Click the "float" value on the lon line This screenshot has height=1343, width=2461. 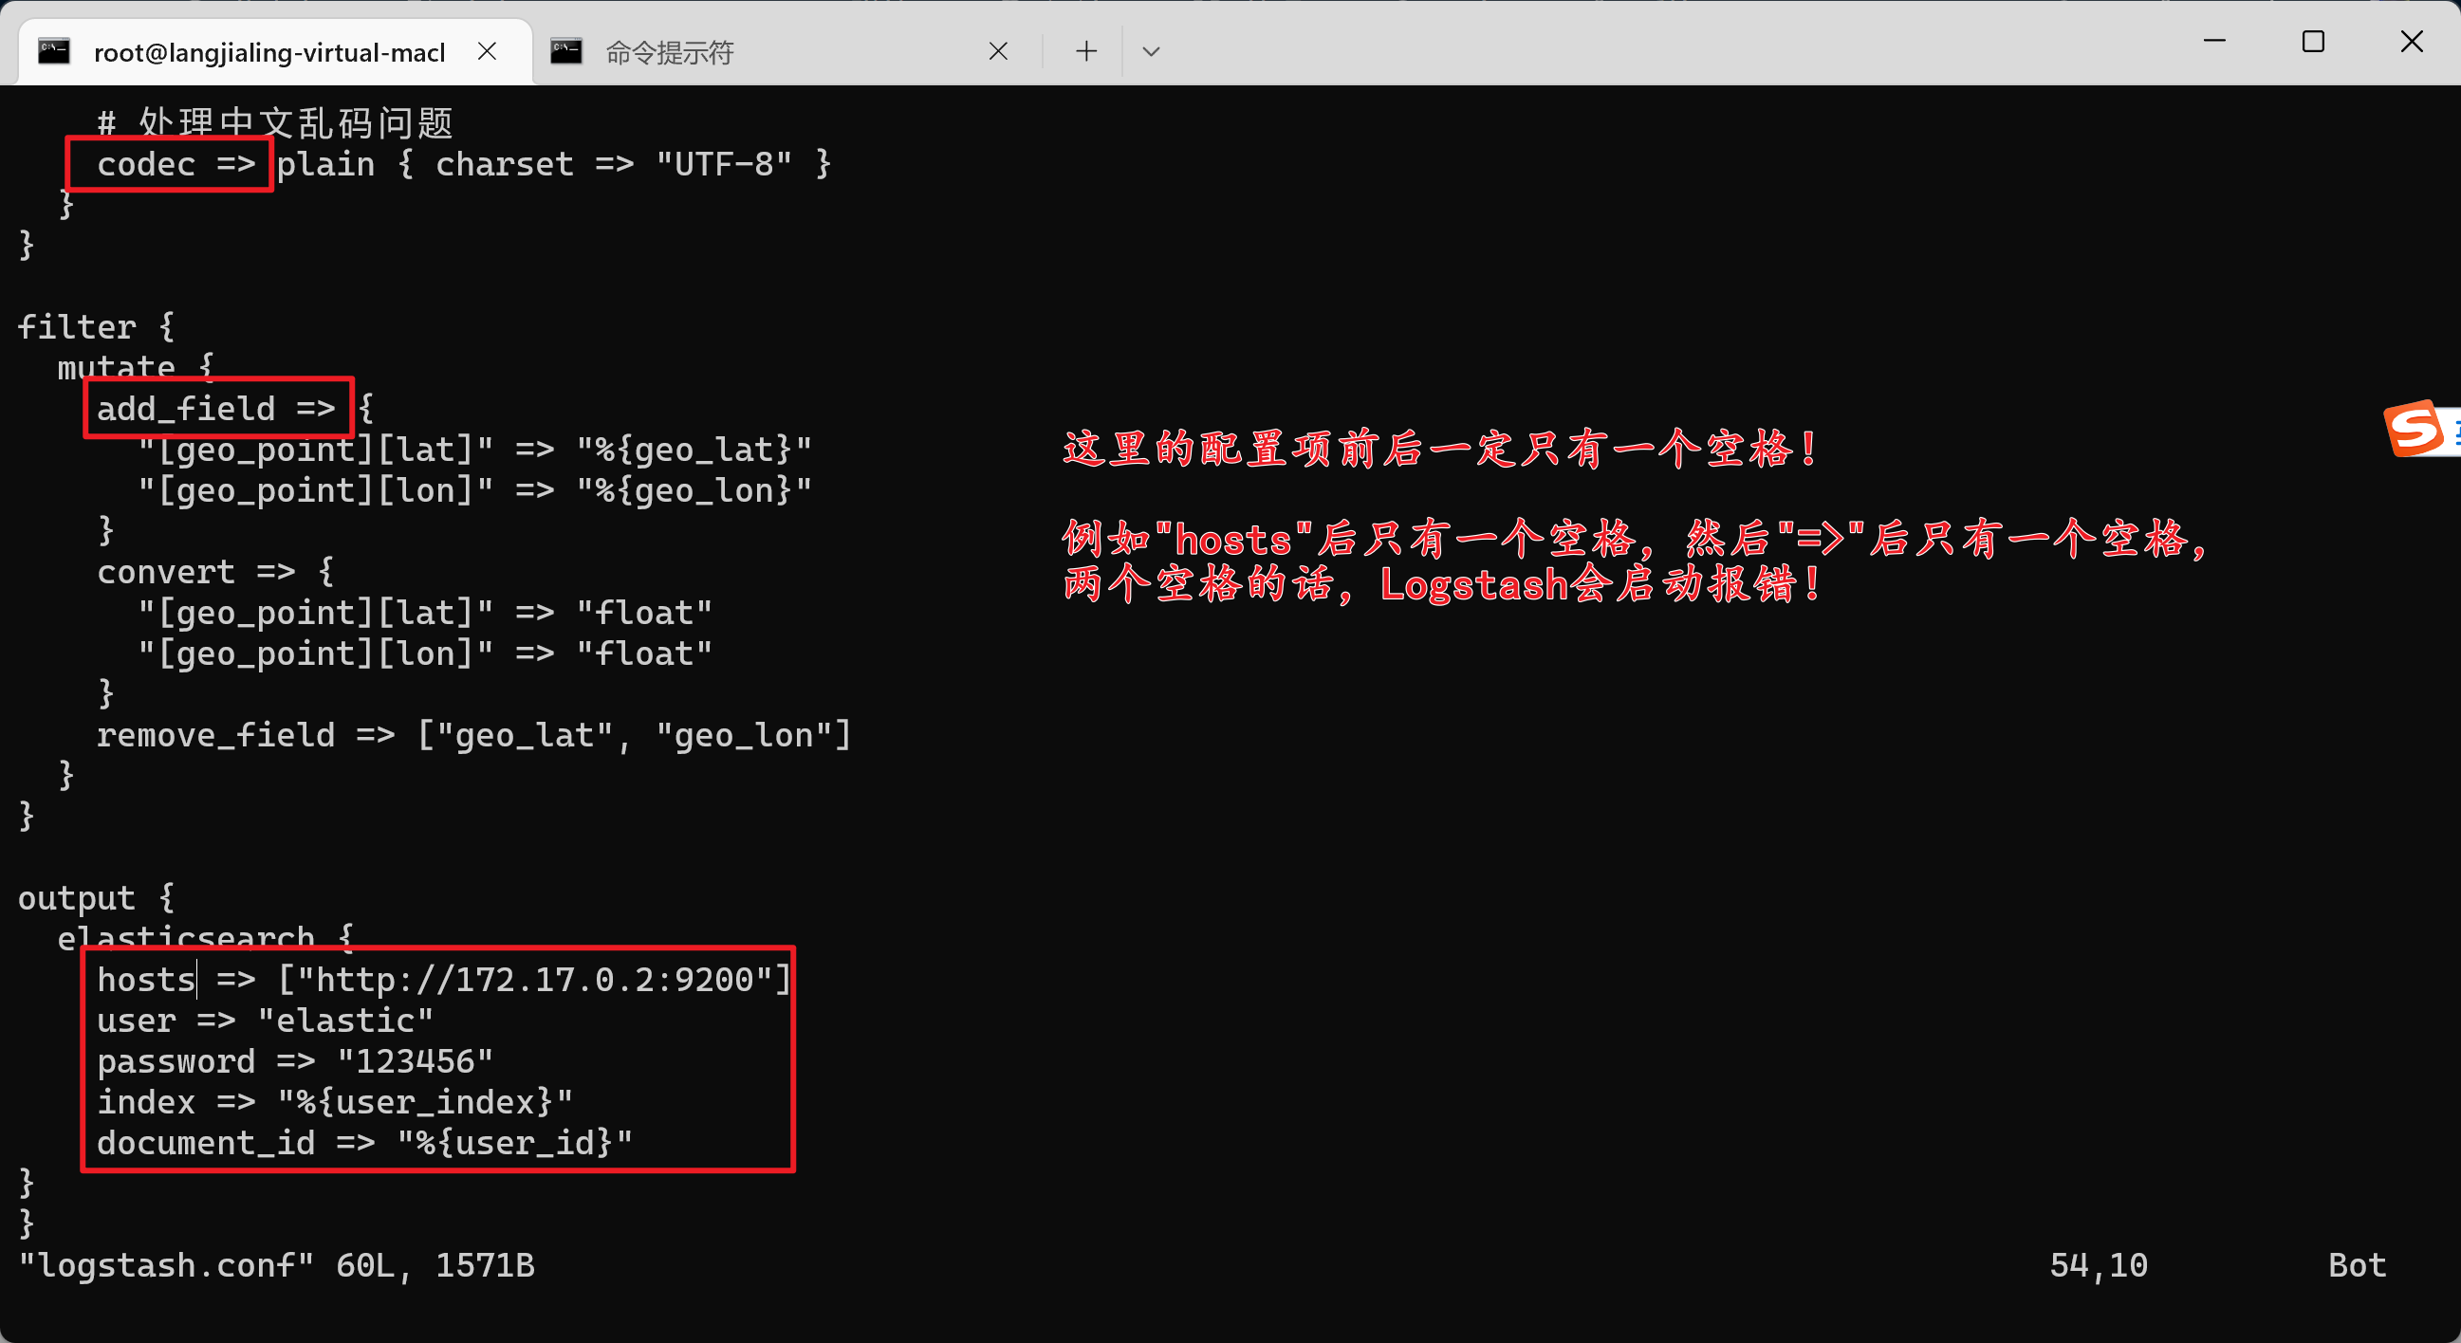(x=645, y=653)
